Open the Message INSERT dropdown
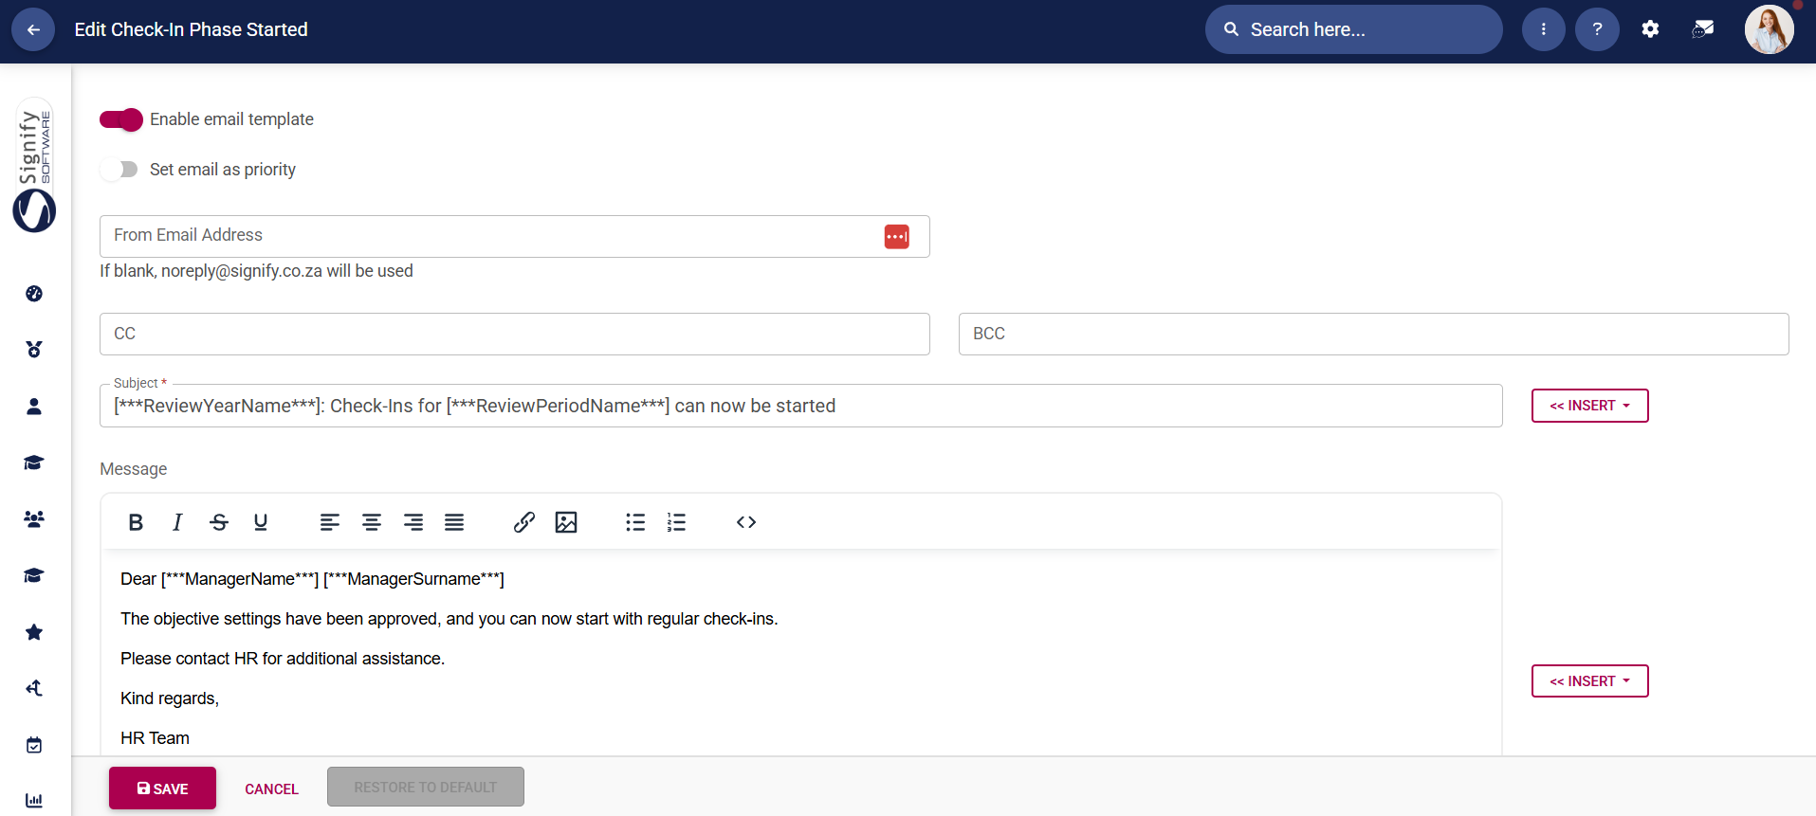Screen dimensions: 1816x816 (1590, 681)
